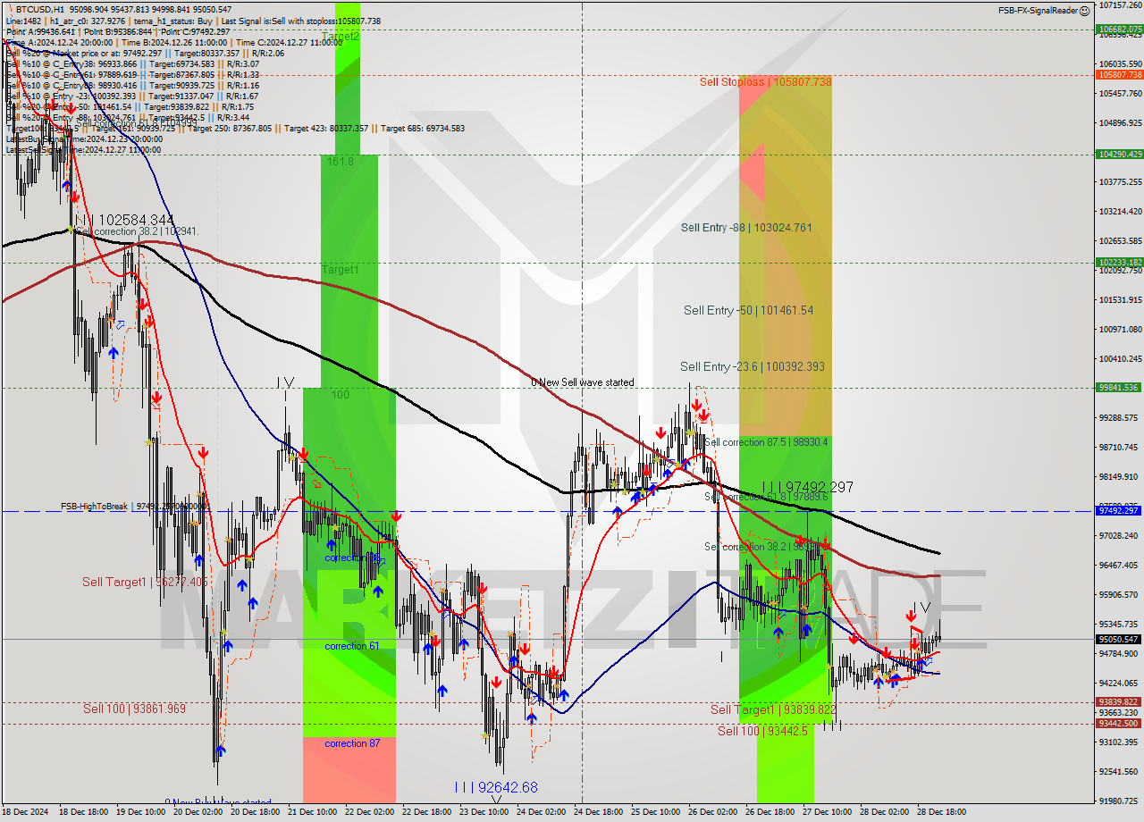This screenshot has width=1144, height=822.
Task: Click the 'Sell Entry -50 | 101461.54' label
Action: (749, 311)
